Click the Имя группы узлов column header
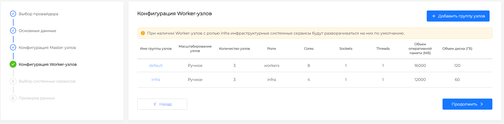Screen dimensions: 504x124 click(x=156, y=49)
